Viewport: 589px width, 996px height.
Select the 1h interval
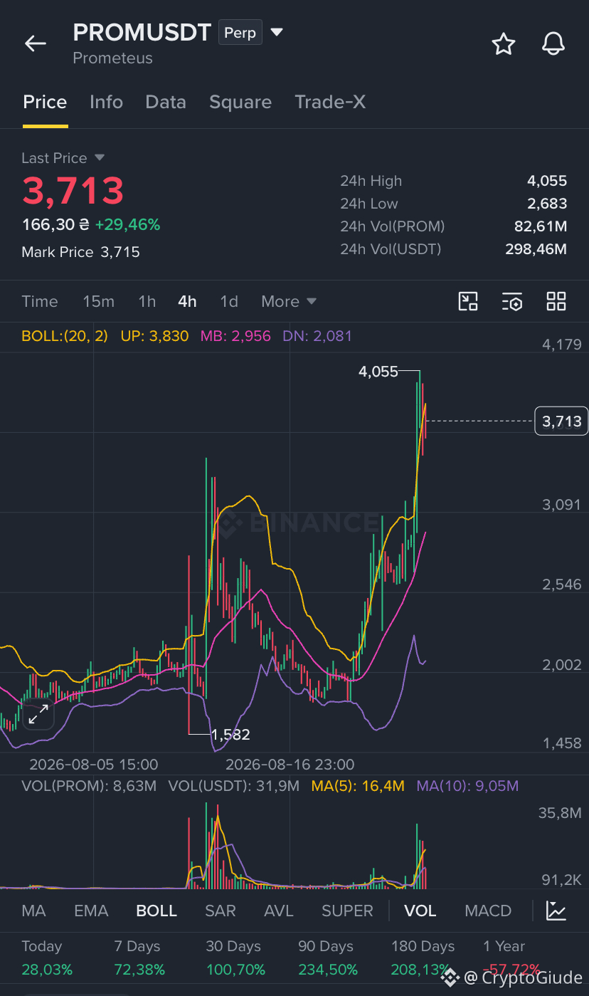(x=147, y=301)
